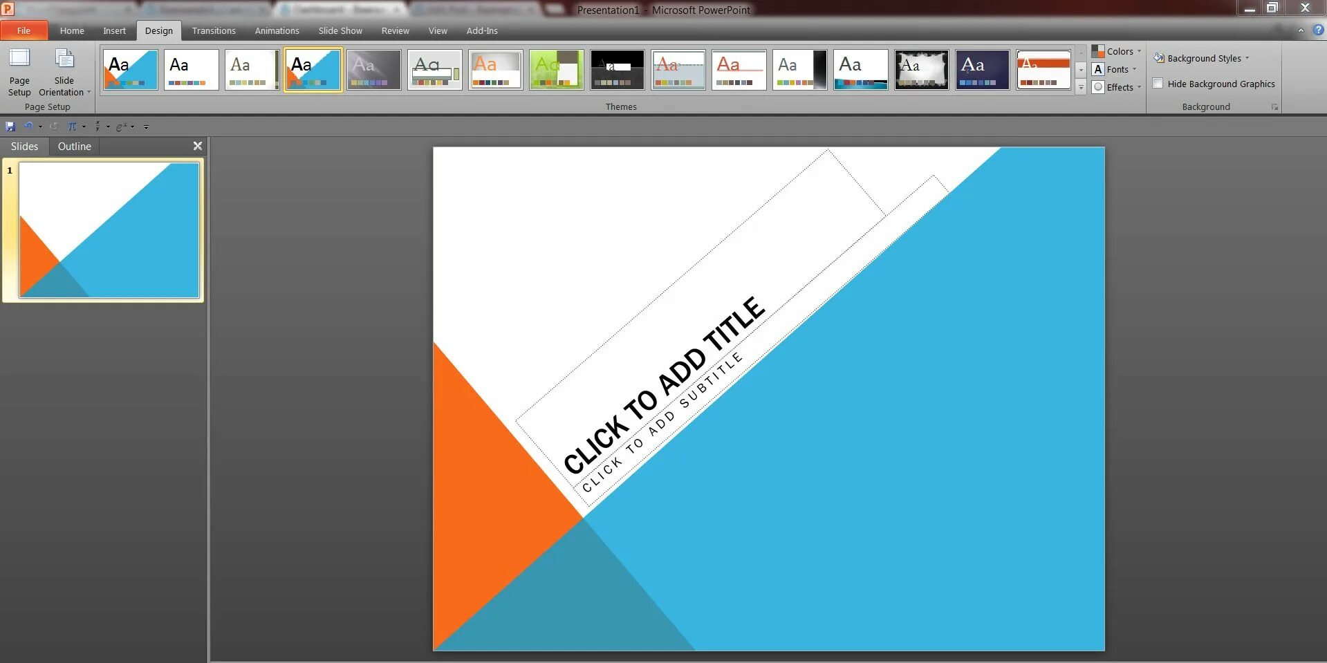This screenshot has height=663, width=1327.
Task: Apply the dark gray gradient theme
Action: coord(374,70)
